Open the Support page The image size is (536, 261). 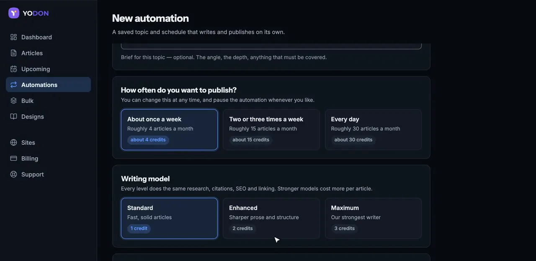pyautogui.click(x=48, y=174)
